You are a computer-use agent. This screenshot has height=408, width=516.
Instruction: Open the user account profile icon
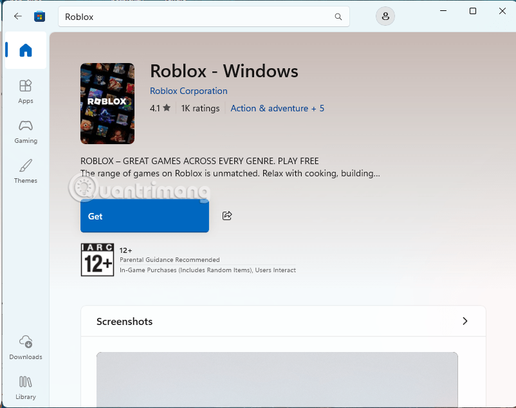[385, 16]
